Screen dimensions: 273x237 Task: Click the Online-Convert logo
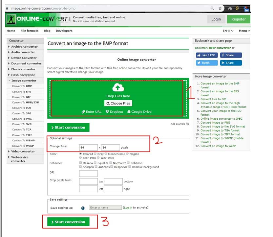click(x=39, y=19)
